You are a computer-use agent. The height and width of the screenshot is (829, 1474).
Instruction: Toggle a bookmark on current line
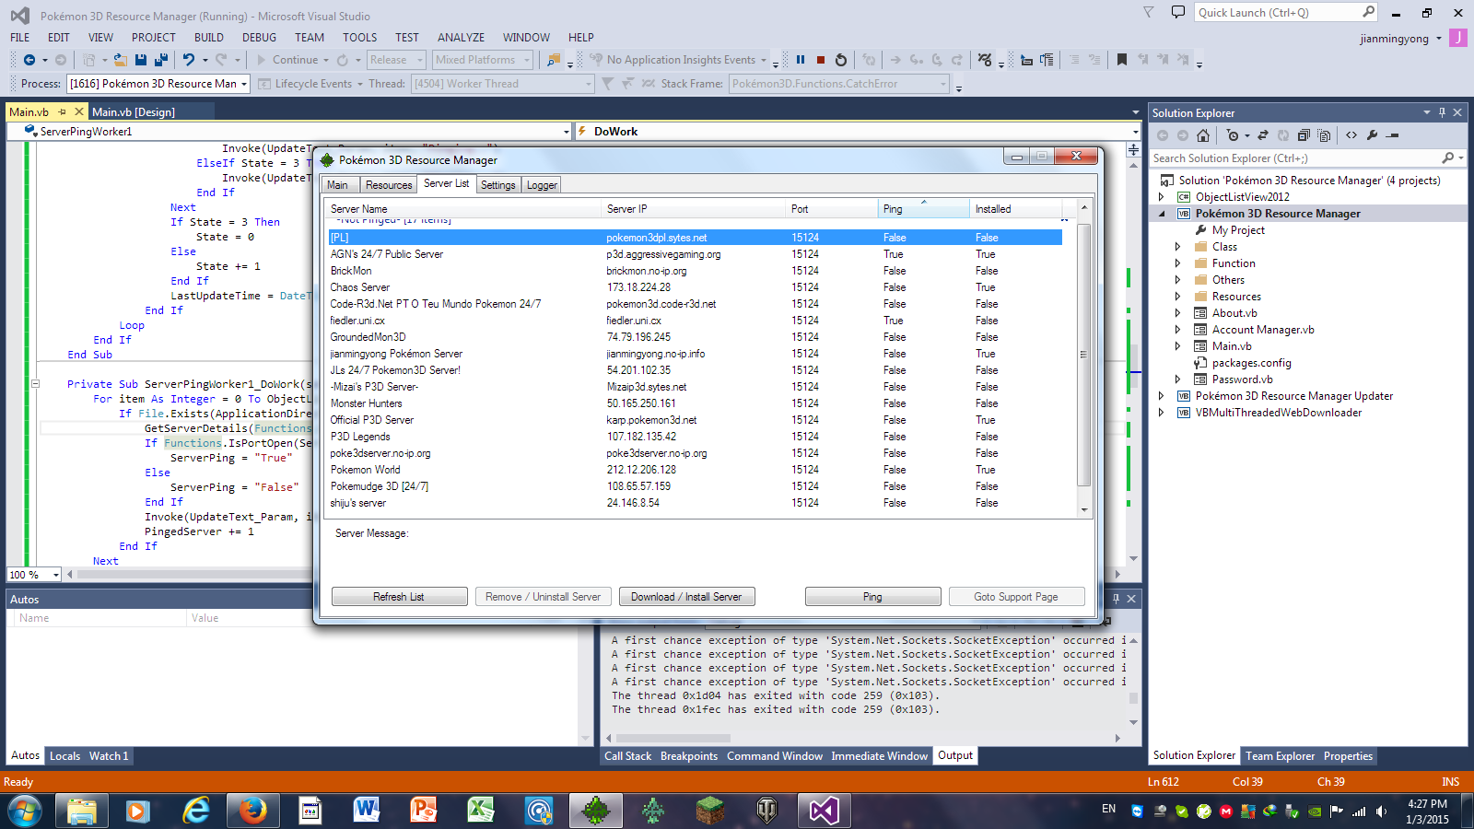[x=1121, y=60]
